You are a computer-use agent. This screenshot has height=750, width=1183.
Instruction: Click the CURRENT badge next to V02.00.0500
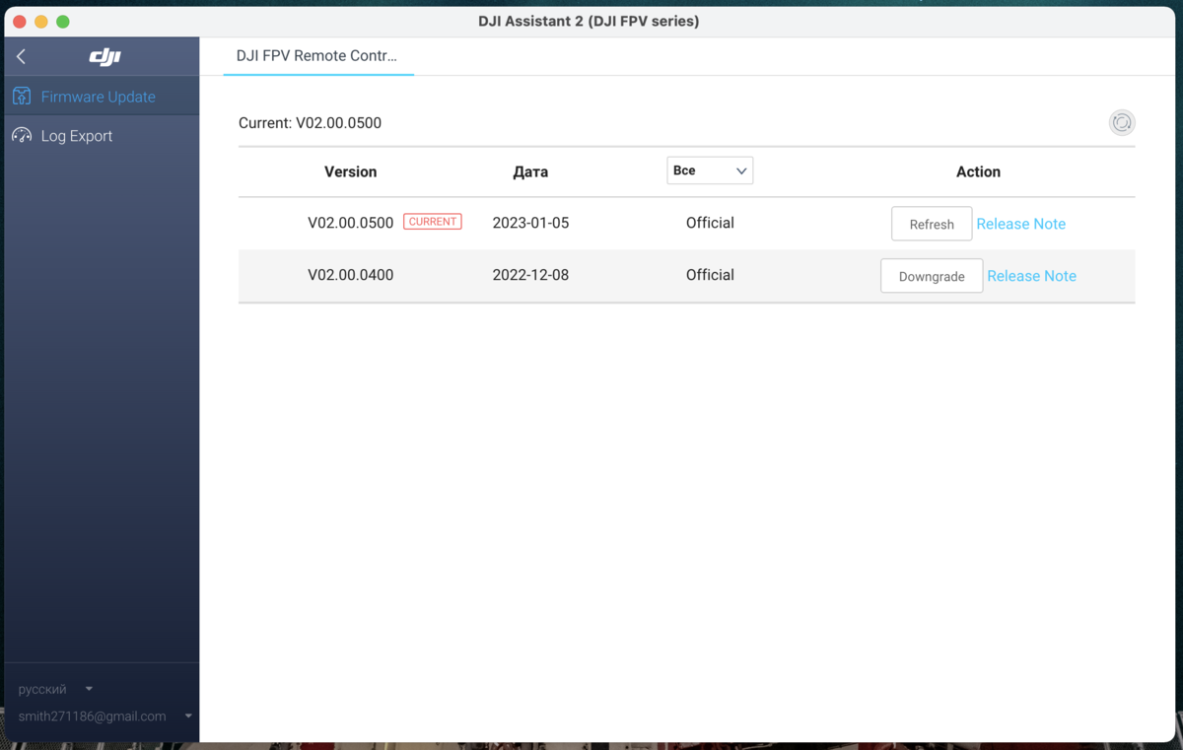click(432, 221)
